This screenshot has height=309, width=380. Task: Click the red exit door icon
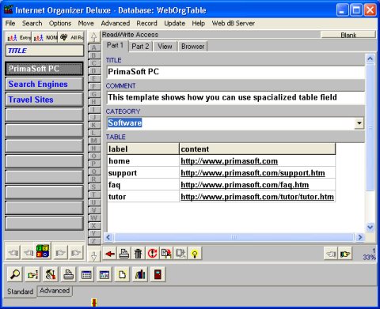[x=158, y=274]
